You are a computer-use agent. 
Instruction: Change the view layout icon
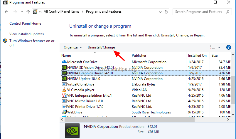coord(212,47)
